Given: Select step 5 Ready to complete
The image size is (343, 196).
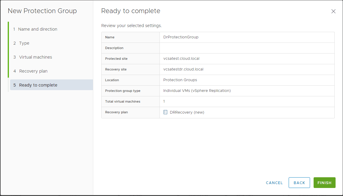Looking at the screenshot, I should (38, 85).
